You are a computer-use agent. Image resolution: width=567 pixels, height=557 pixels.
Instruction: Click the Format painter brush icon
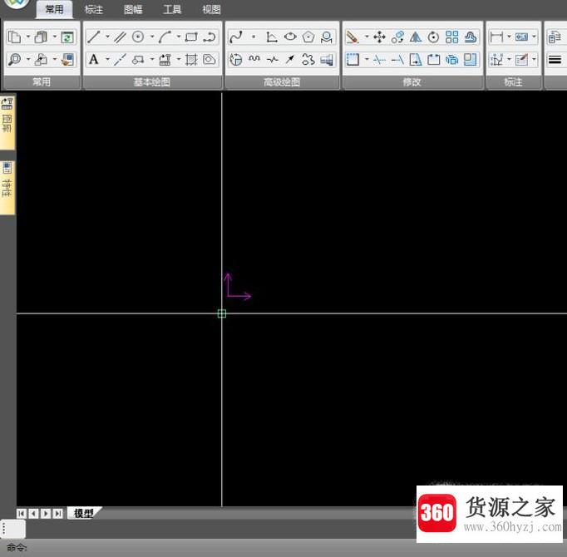[x=67, y=60]
